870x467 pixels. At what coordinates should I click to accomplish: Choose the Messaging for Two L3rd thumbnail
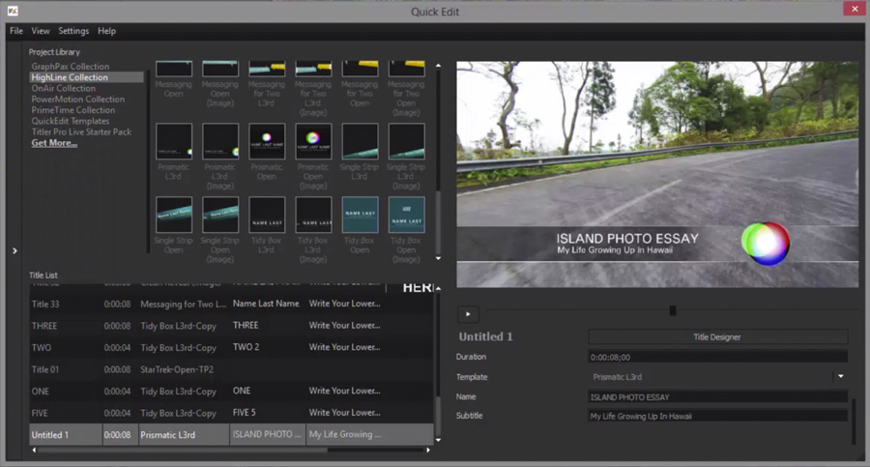[267, 69]
